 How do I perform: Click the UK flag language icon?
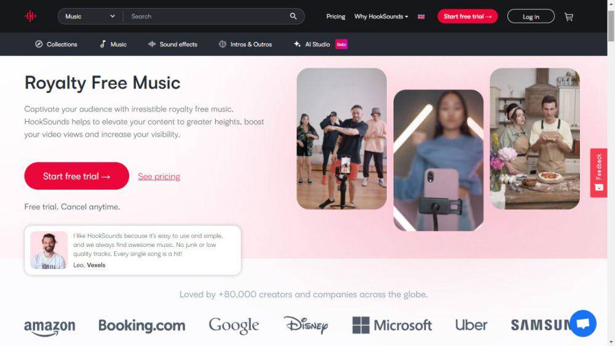pyautogui.click(x=421, y=17)
